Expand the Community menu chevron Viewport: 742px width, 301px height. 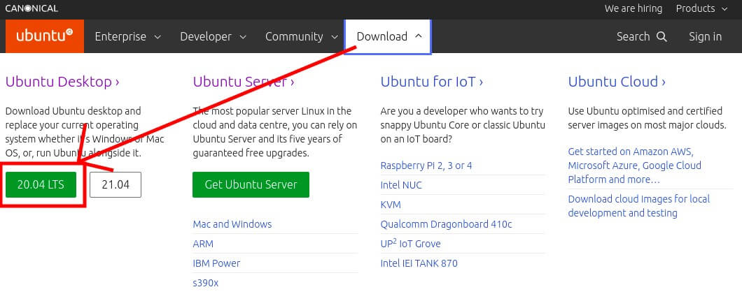point(335,37)
